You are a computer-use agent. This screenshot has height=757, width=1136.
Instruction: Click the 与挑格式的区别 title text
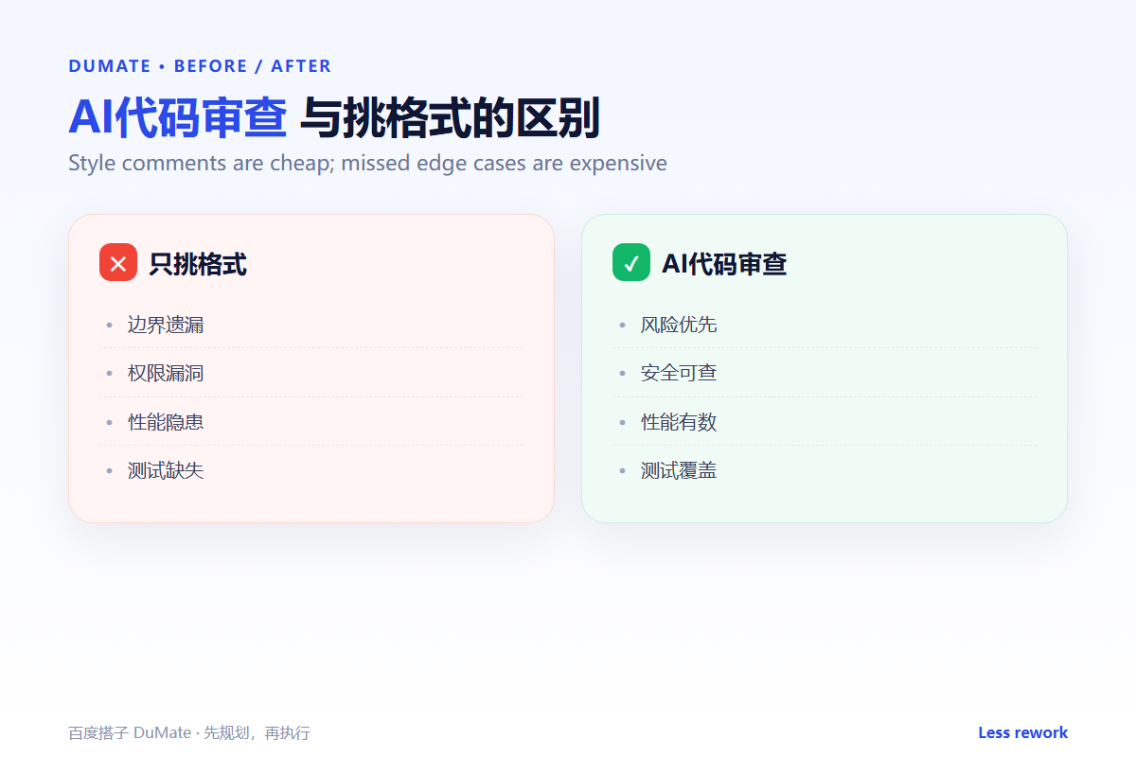(450, 118)
